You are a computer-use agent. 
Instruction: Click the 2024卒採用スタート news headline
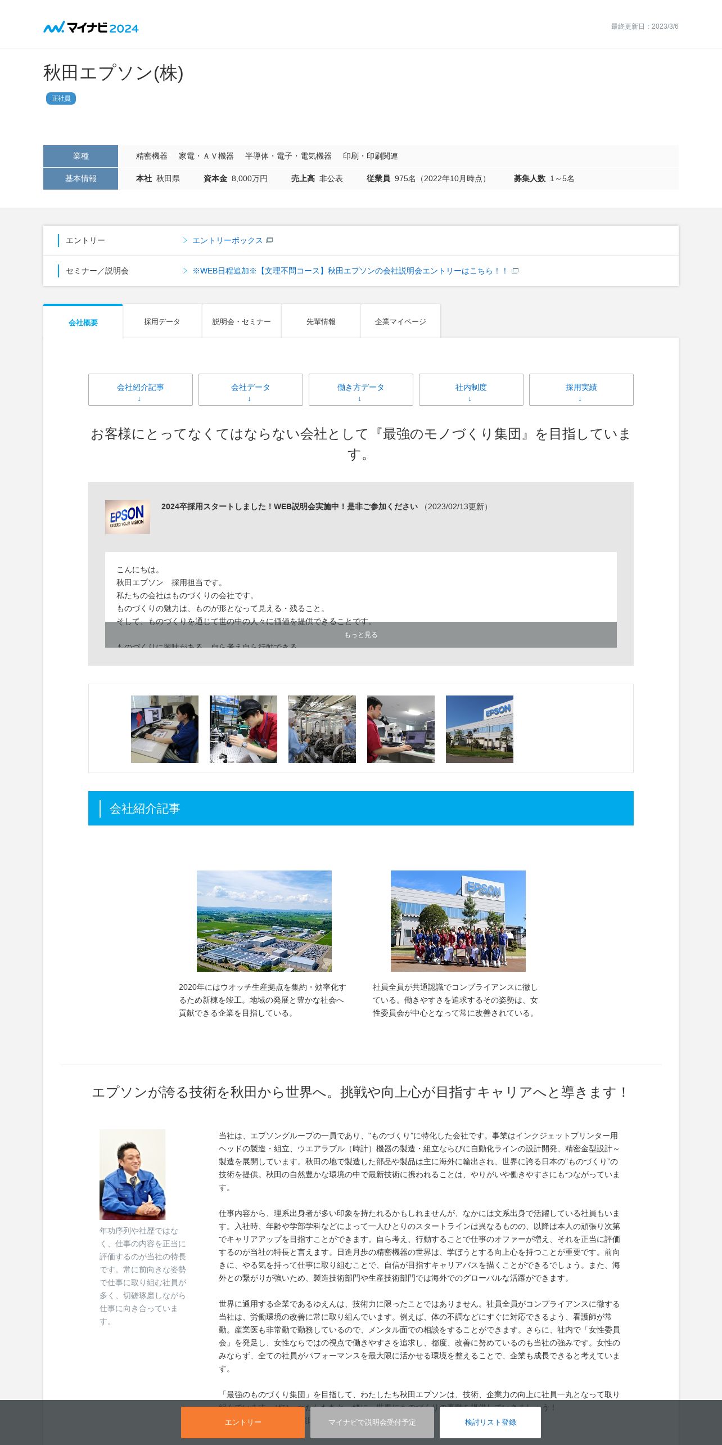point(290,506)
